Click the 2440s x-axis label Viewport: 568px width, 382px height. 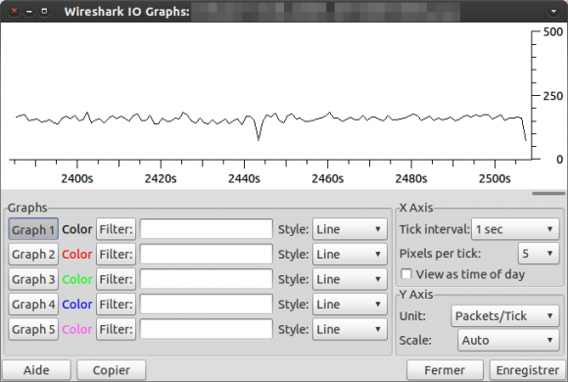(x=244, y=178)
